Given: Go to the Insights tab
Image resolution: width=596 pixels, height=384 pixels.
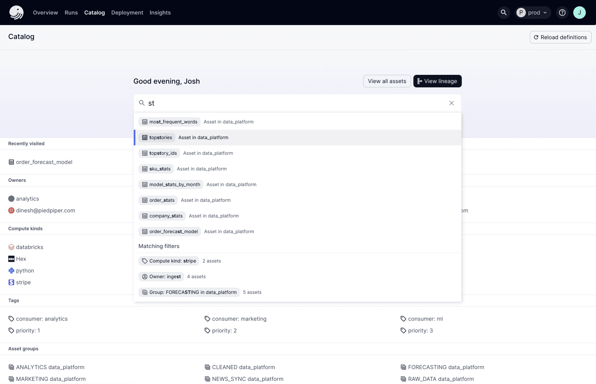Looking at the screenshot, I should pos(160,13).
